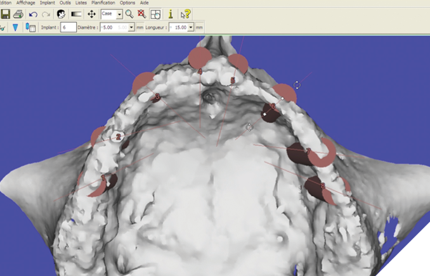Open the grayscale gradient tool
430x276 pixels.
(76, 14)
